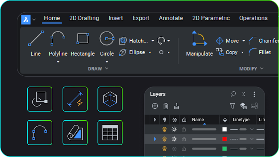The width and height of the screenshot is (279, 157).
Task: Click the Hatch tool icon
Action: point(123,41)
